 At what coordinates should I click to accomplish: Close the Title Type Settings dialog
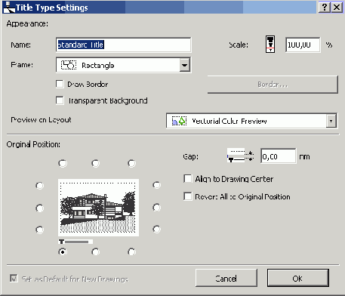click(337, 7)
